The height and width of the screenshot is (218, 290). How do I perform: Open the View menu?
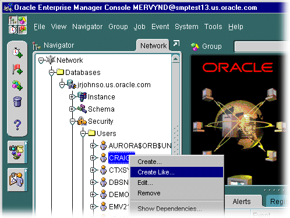pos(59,27)
